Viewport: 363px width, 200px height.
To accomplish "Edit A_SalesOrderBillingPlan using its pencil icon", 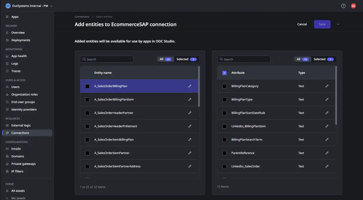I will (x=190, y=86).
